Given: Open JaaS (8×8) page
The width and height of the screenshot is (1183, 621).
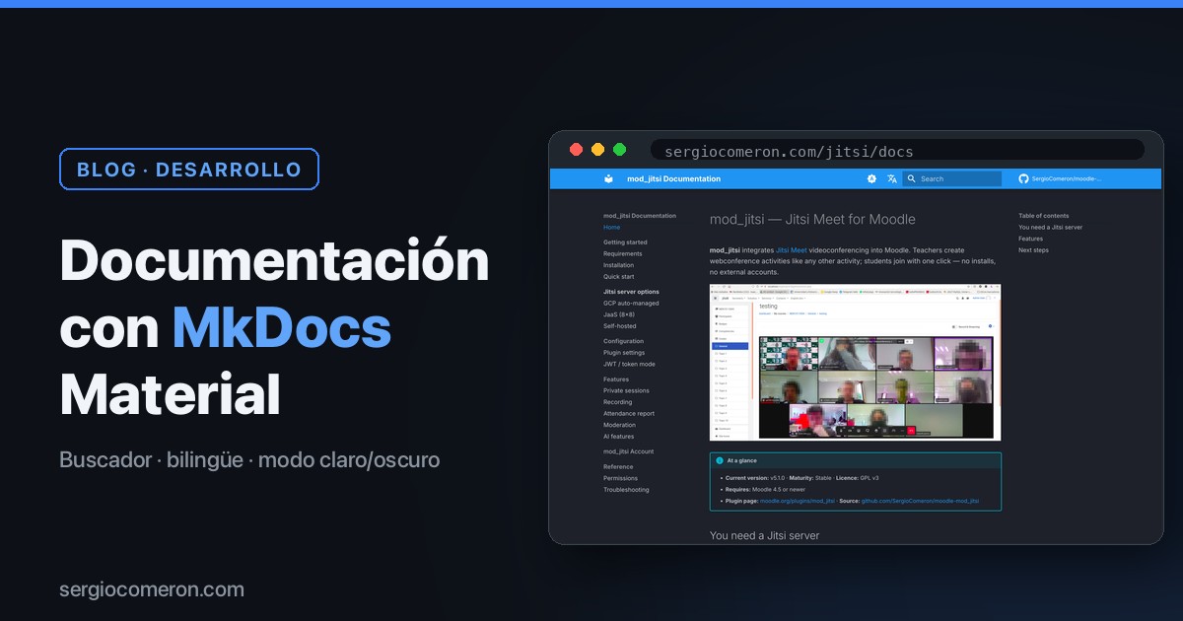Looking at the screenshot, I should [x=619, y=314].
